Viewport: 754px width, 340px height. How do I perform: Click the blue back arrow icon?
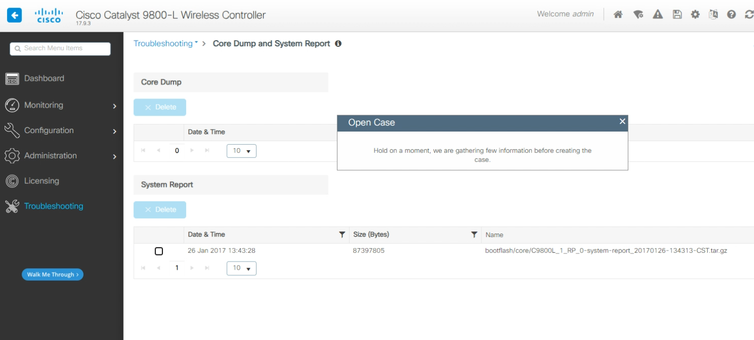[x=14, y=15]
